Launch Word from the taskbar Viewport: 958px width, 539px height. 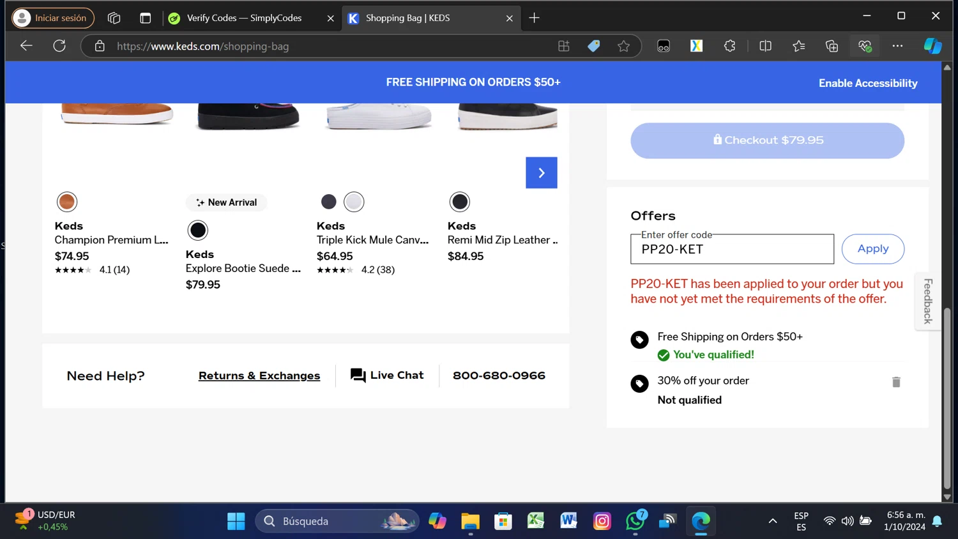click(x=568, y=521)
